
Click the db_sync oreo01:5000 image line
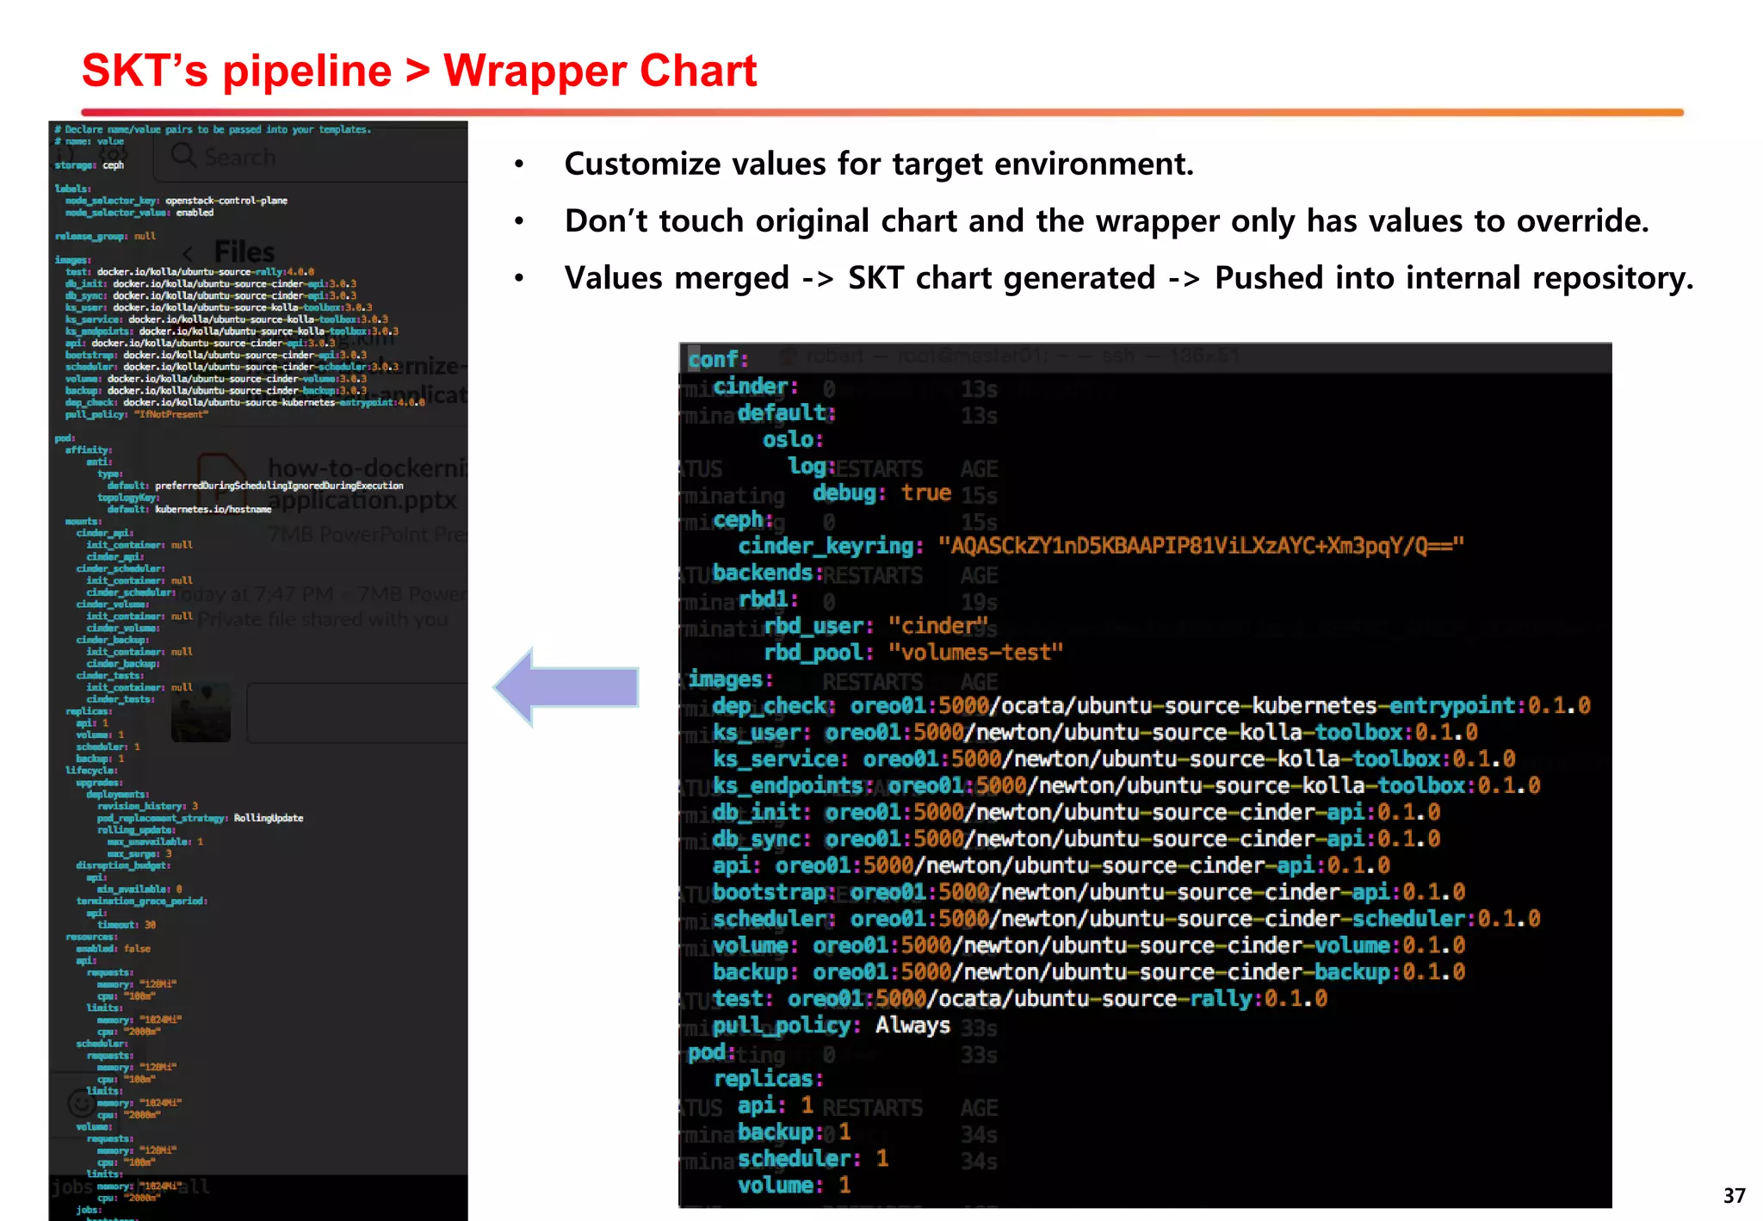[1076, 840]
